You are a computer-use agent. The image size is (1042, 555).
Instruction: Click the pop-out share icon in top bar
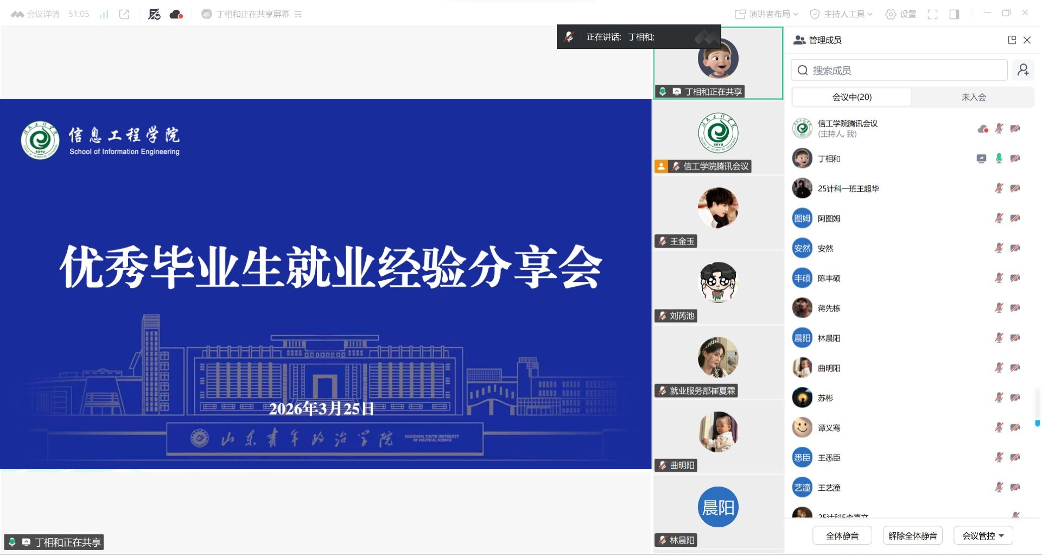coord(124,15)
